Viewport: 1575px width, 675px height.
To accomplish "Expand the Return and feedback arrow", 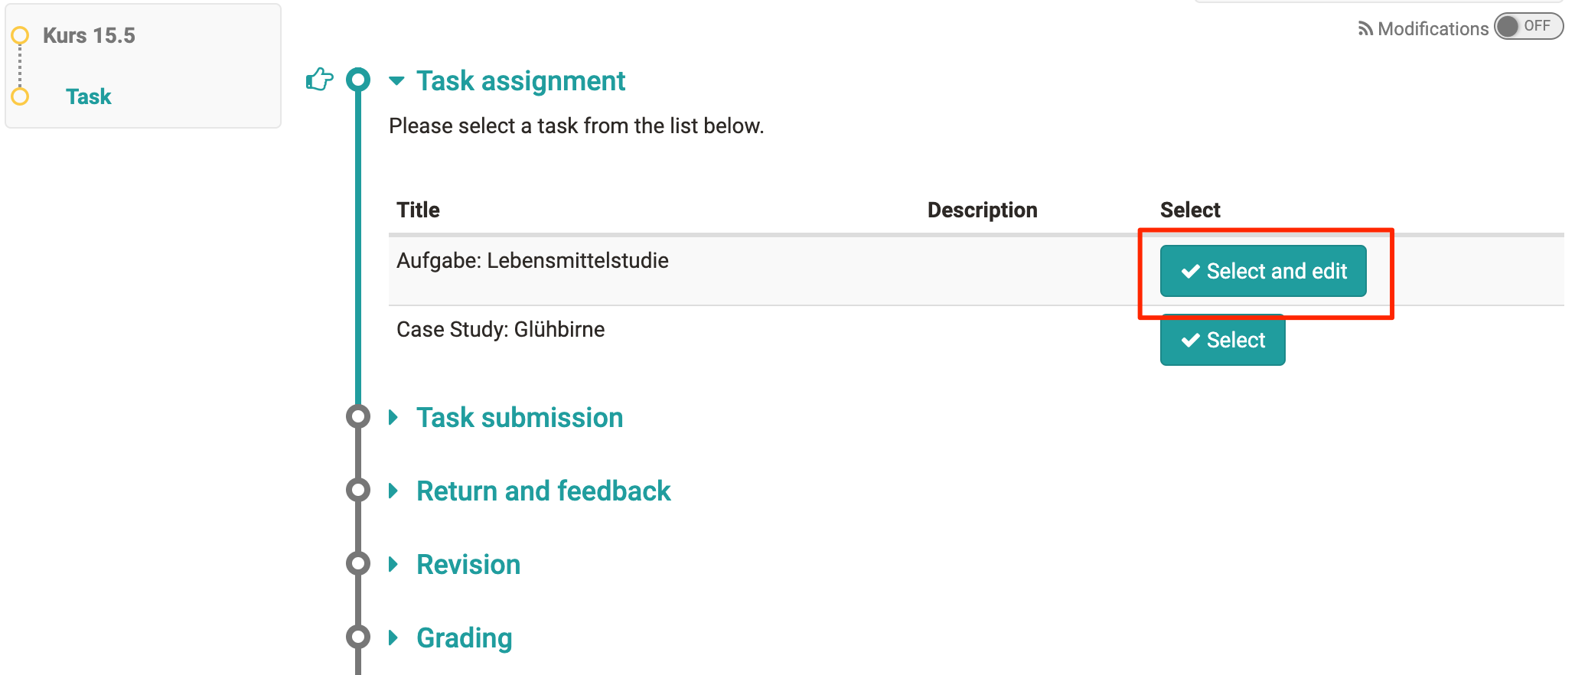I will click(x=393, y=491).
